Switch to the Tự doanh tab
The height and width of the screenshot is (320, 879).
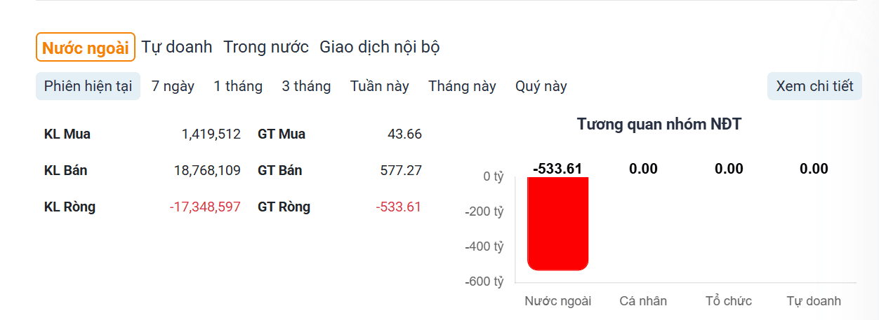tap(177, 48)
